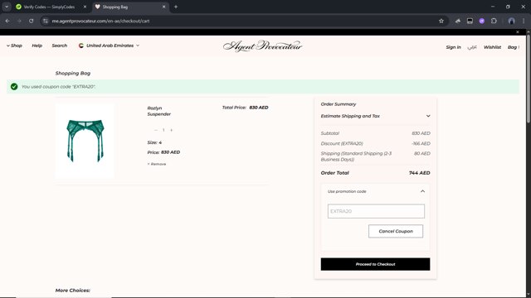Click the EXTRA20 promotion code field

coord(376,211)
